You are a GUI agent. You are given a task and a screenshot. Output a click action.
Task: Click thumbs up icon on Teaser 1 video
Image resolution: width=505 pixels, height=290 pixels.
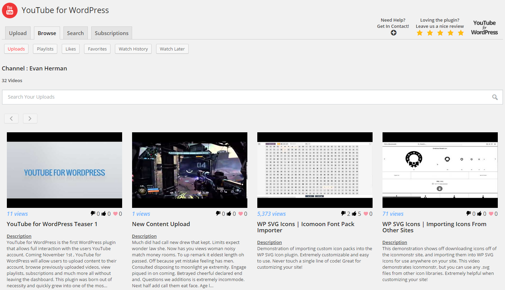(104, 214)
